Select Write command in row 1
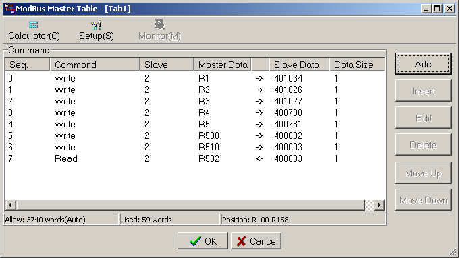The height and width of the screenshot is (258, 459). pyautogui.click(x=65, y=90)
